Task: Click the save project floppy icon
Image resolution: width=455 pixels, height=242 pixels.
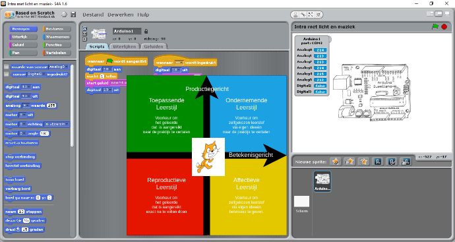Action: [x=73, y=15]
